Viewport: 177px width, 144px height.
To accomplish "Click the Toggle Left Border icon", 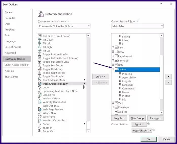I will pos(40,65).
